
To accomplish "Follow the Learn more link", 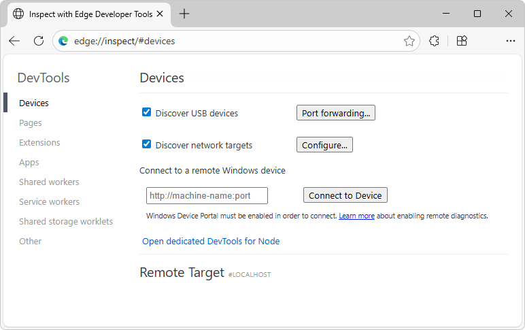I will 356,216.
